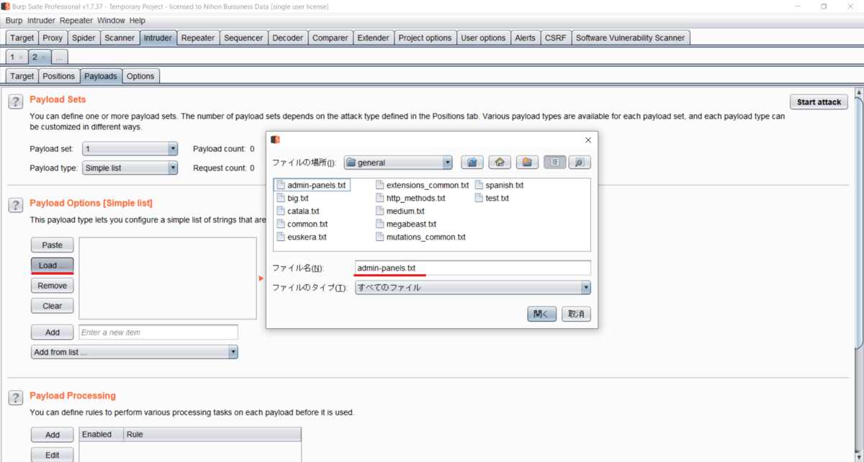Click Add next to 'Enter a new item'
This screenshot has width=864, height=462.
point(53,332)
